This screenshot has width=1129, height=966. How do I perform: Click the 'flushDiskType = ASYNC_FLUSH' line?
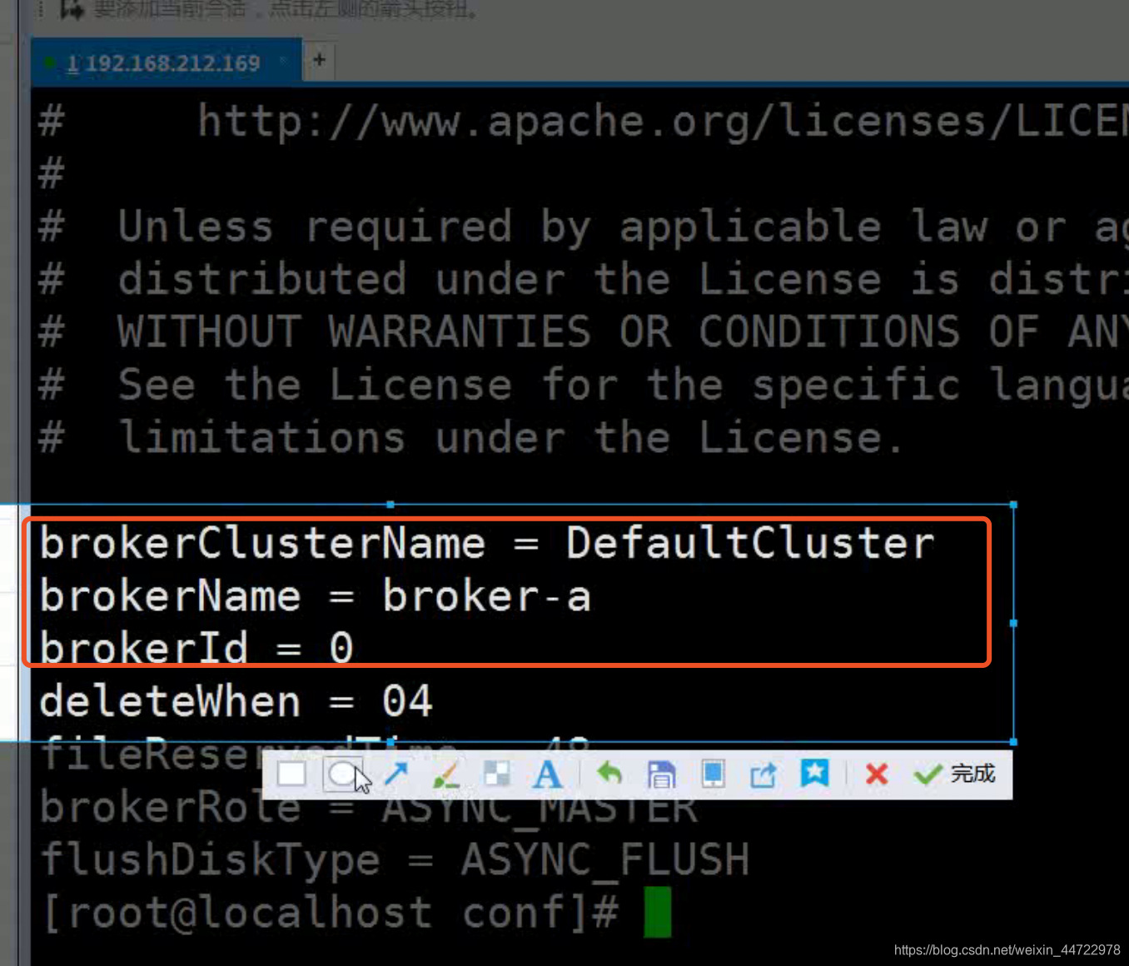coord(395,860)
